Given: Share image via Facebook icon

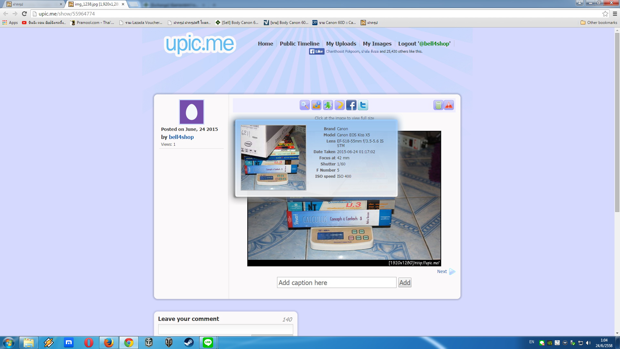Looking at the screenshot, I should point(351,105).
